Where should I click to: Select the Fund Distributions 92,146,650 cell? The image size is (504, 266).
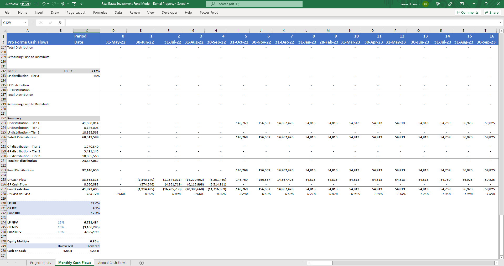point(87,170)
